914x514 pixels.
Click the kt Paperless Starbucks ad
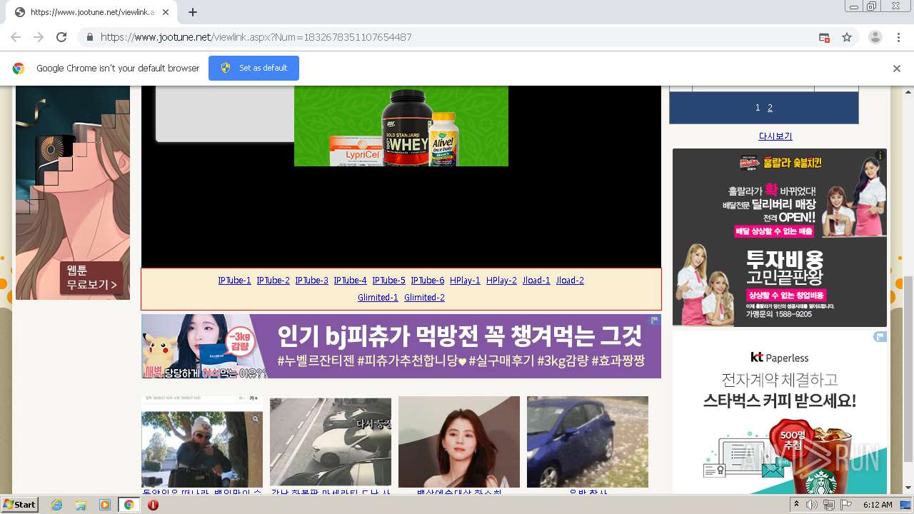coord(780,413)
